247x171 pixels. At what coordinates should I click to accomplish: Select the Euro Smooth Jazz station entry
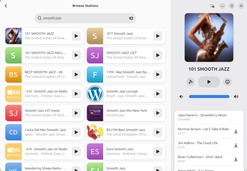click(120, 151)
